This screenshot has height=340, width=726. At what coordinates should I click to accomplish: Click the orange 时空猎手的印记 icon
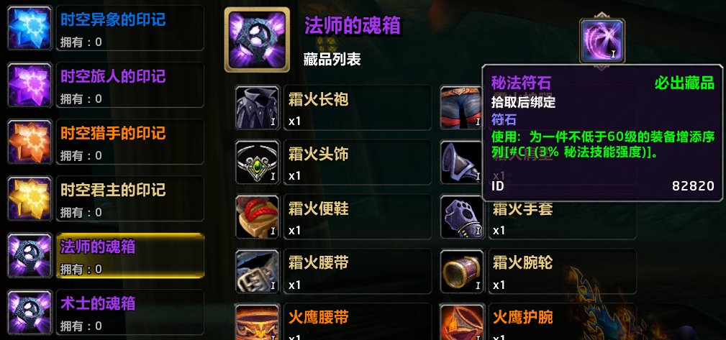click(x=30, y=142)
